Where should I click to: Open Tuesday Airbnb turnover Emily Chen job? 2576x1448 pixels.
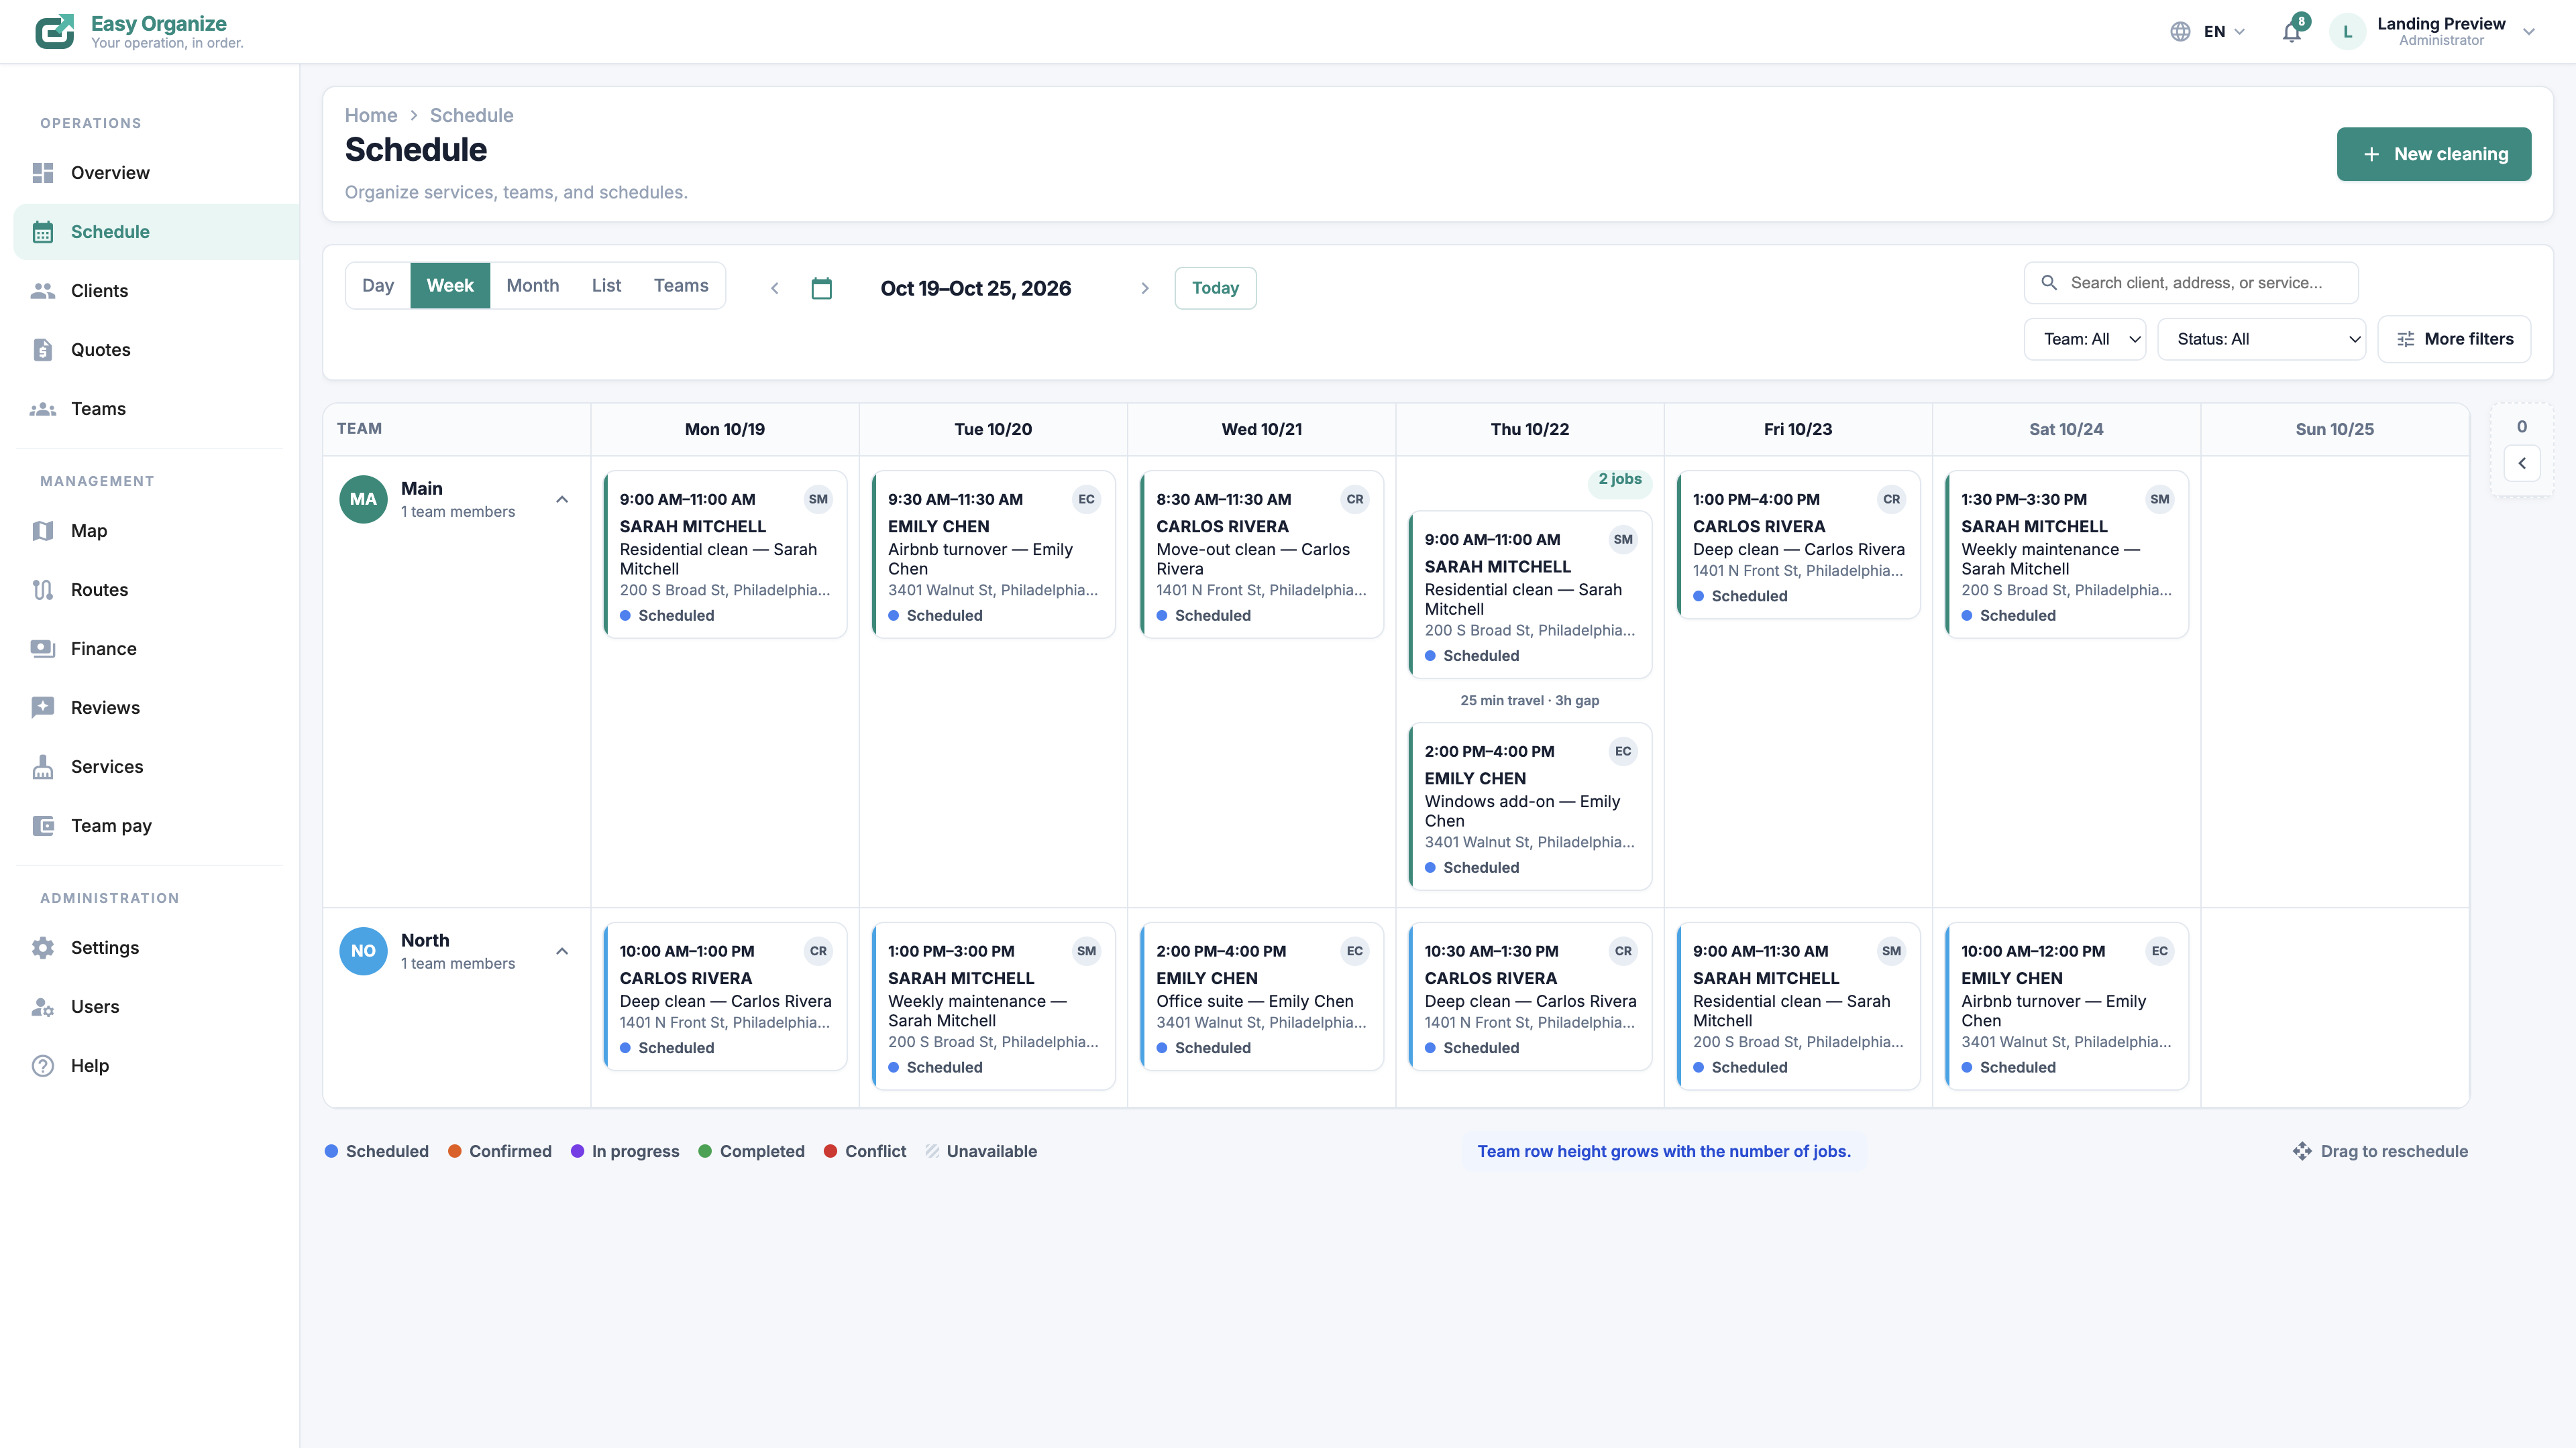pos(993,554)
